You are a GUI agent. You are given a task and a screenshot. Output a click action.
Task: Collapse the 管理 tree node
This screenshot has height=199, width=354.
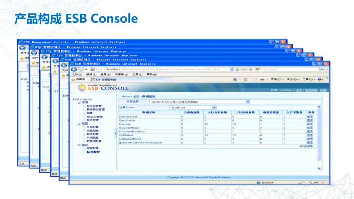[x=79, y=102]
